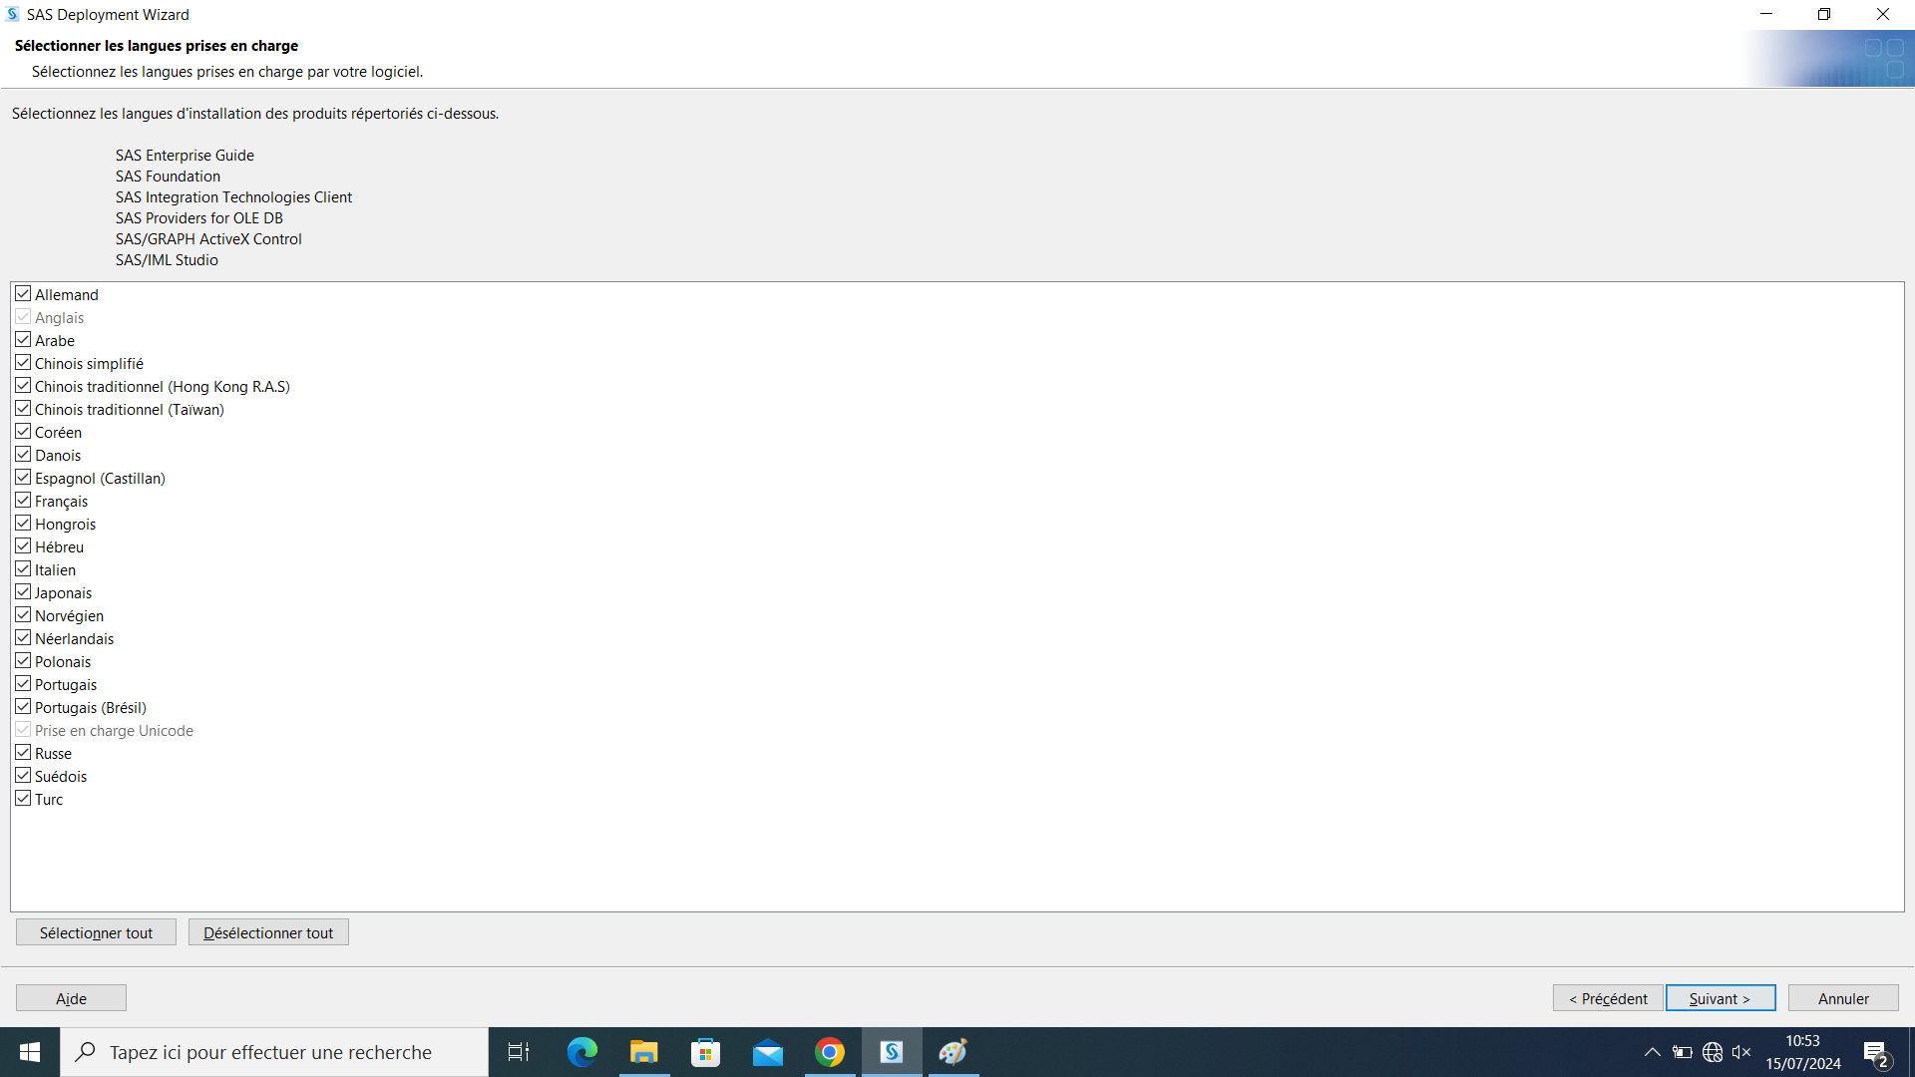The image size is (1915, 1077).
Task: Go back with the Précédent button
Action: 1607,998
